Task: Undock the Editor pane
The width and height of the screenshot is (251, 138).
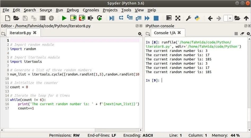Action: [137, 26]
